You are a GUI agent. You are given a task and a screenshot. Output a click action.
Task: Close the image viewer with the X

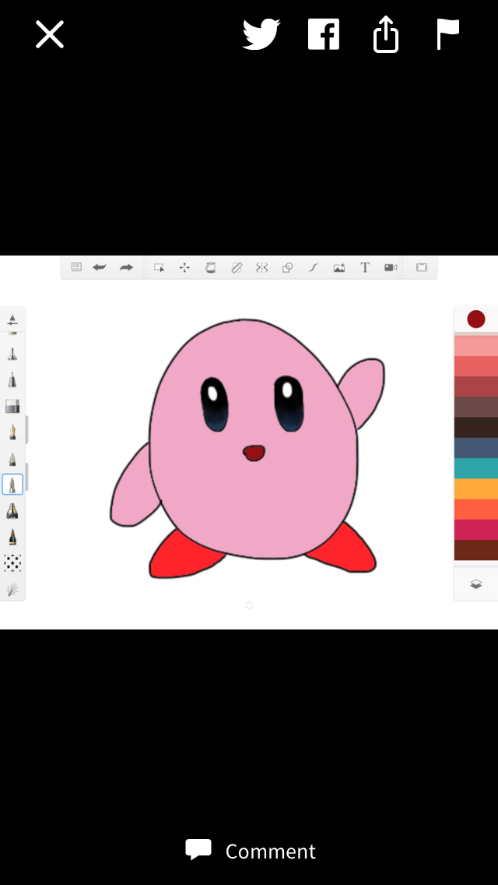coord(50,34)
